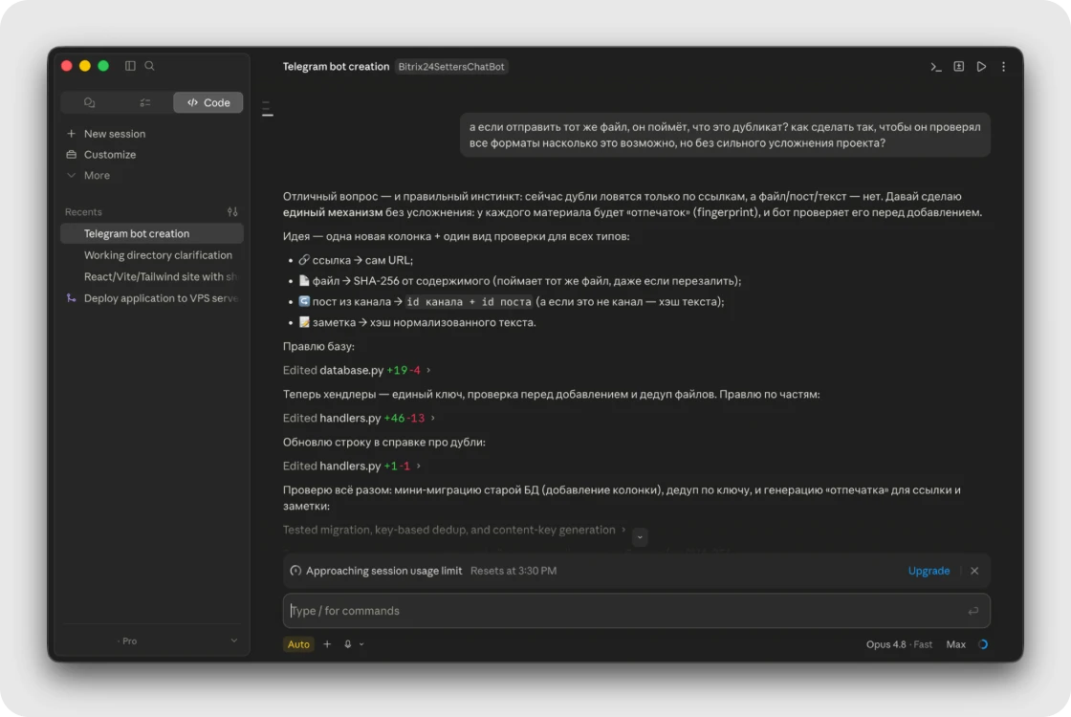Dismiss the usage limit banner
The width and height of the screenshot is (1071, 717).
(974, 571)
